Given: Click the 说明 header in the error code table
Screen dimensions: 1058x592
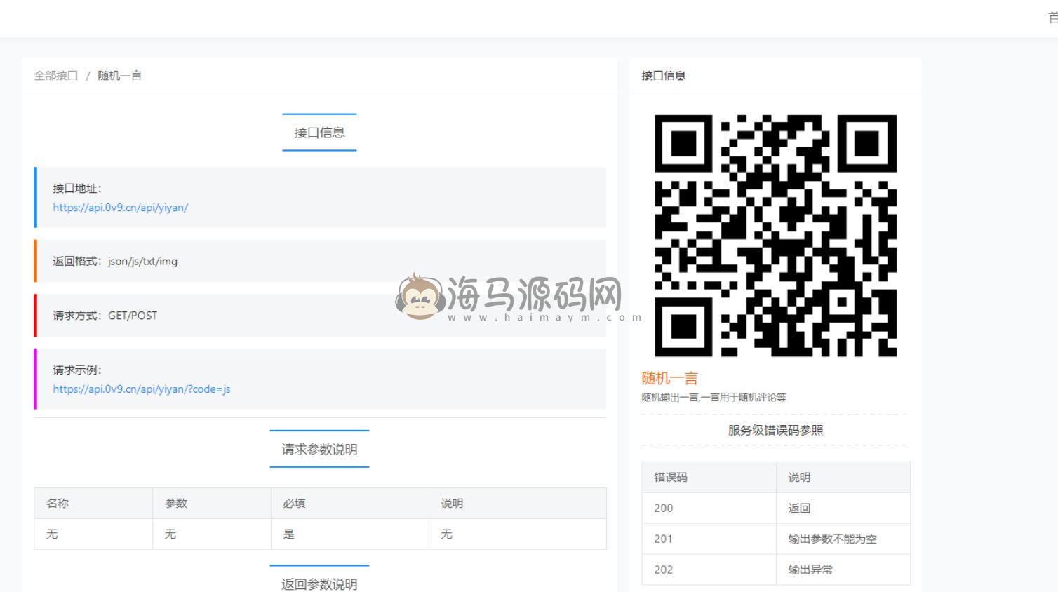Looking at the screenshot, I should [x=843, y=478].
